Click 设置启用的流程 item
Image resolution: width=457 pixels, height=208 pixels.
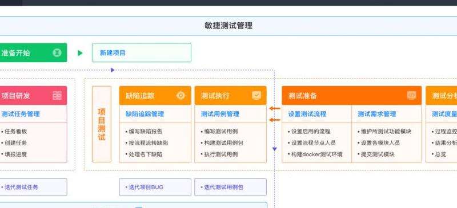point(311,132)
